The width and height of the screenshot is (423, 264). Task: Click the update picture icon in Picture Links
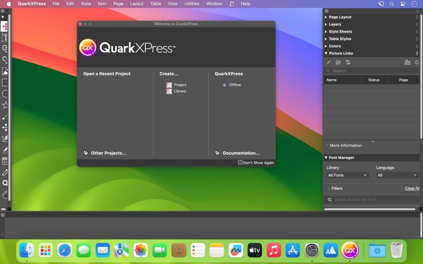pos(348,62)
